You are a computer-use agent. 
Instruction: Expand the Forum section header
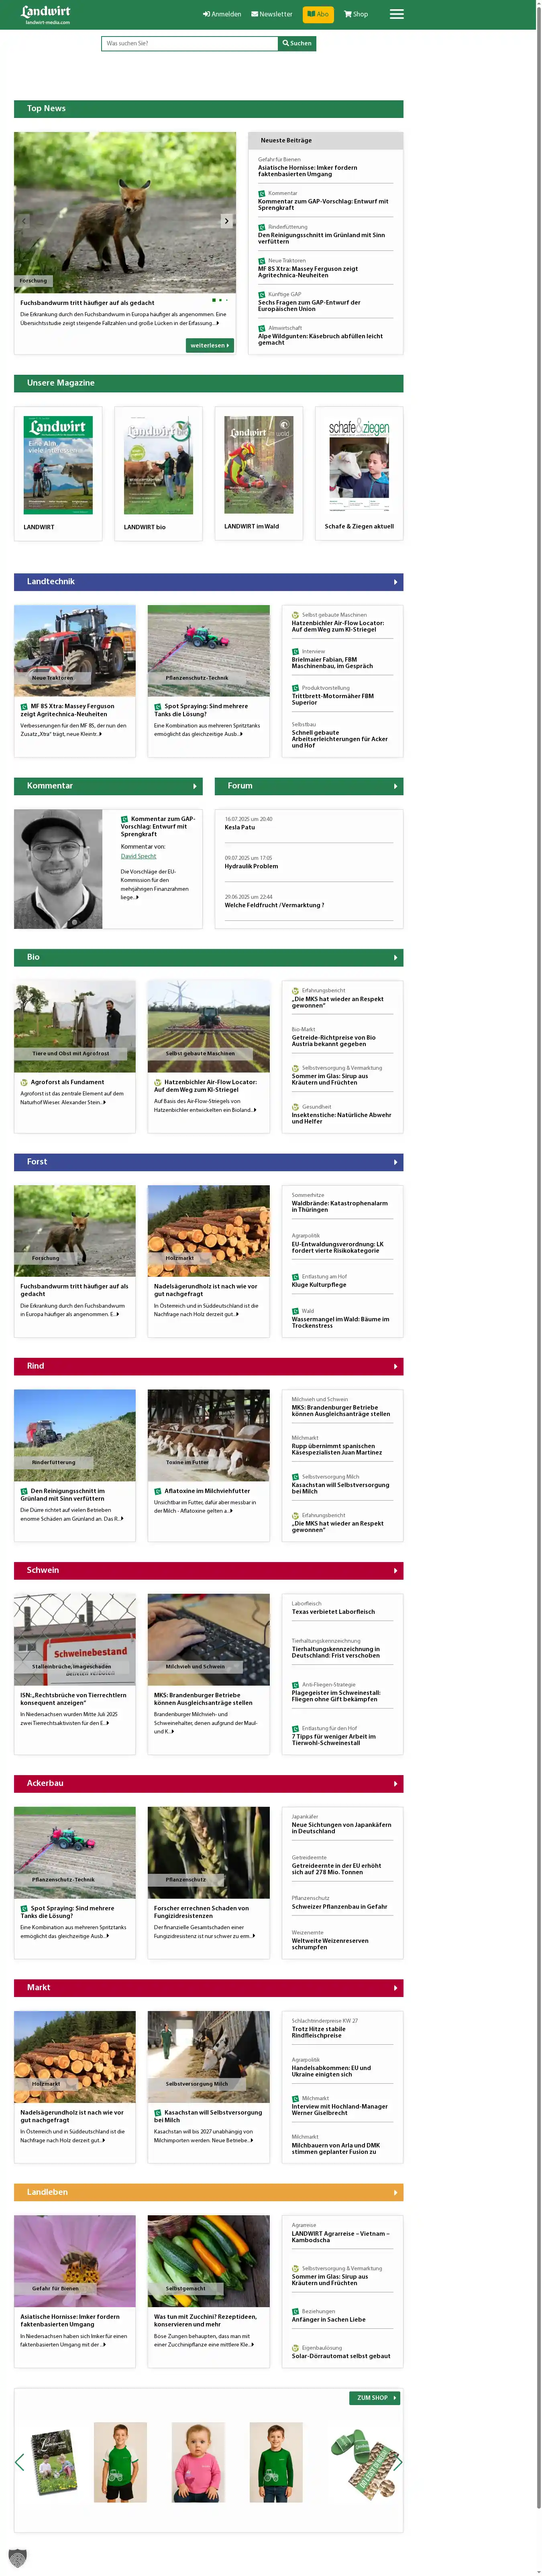pyautogui.click(x=308, y=786)
